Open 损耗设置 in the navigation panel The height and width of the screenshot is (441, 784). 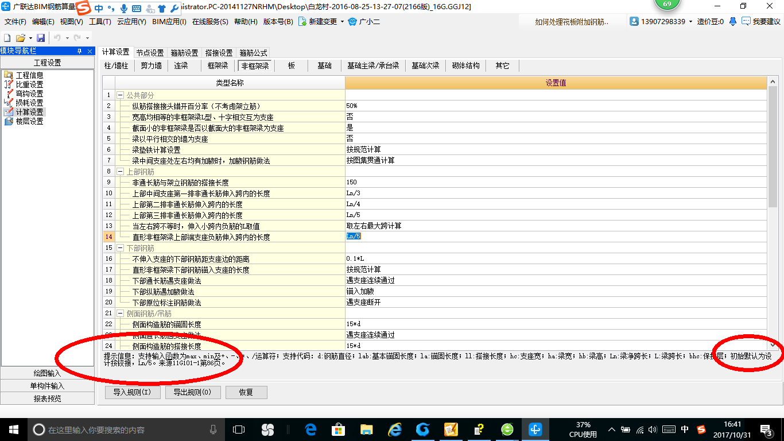[29, 103]
